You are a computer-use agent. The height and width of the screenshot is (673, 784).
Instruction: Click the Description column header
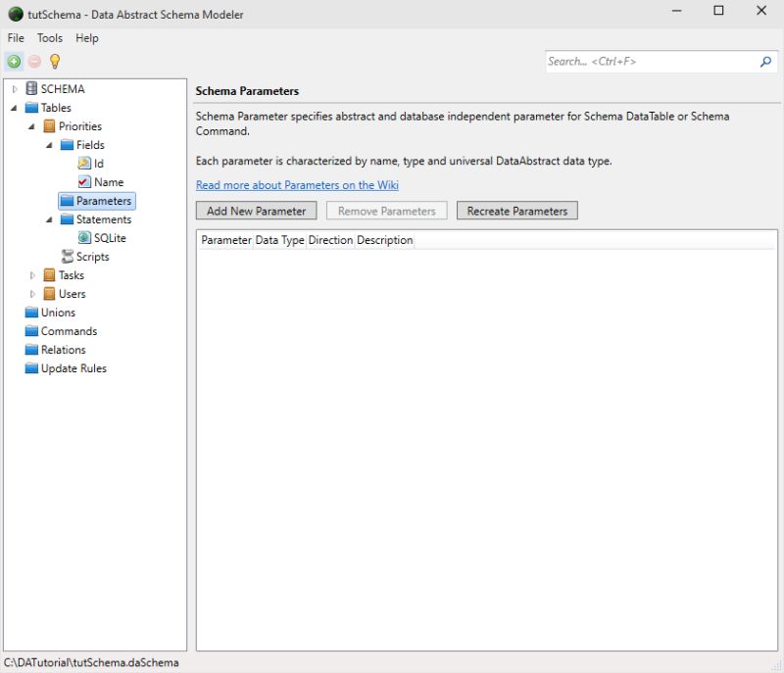coord(384,240)
